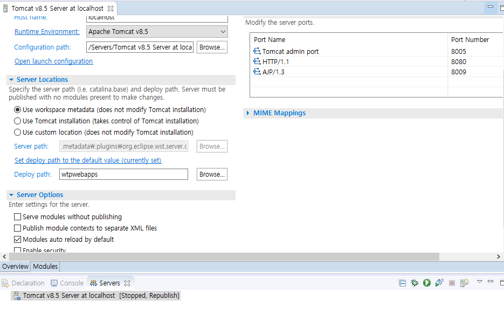Screen dimensions: 504x314
Task: Select Tomcat server icon in Servers list
Action: [x=17, y=296]
